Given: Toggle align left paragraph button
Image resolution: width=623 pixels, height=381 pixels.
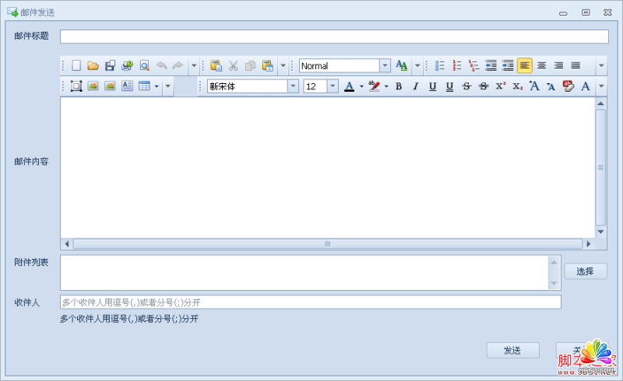Looking at the screenshot, I should point(525,66).
